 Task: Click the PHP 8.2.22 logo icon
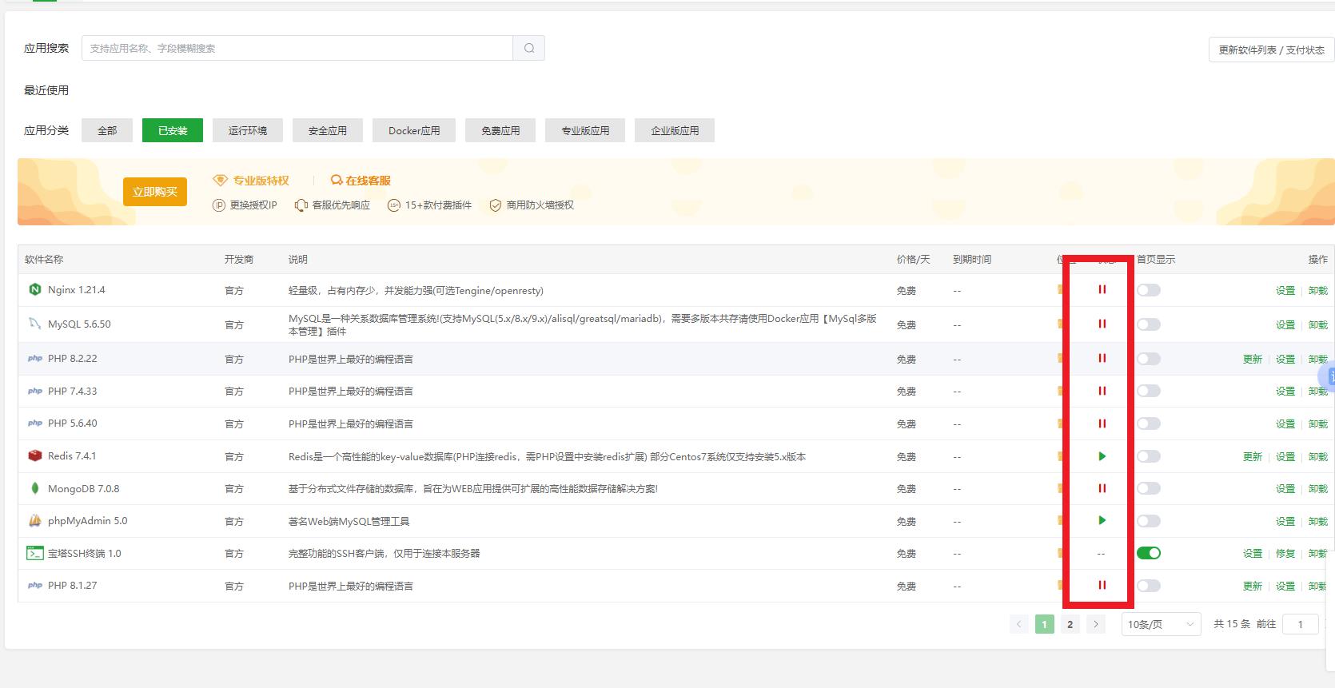(34, 359)
